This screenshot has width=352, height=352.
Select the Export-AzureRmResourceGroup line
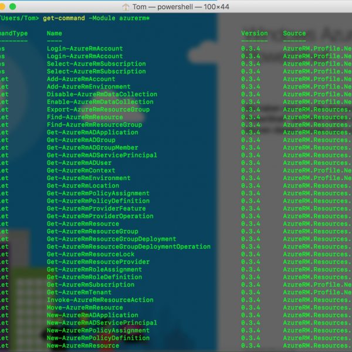98,110
